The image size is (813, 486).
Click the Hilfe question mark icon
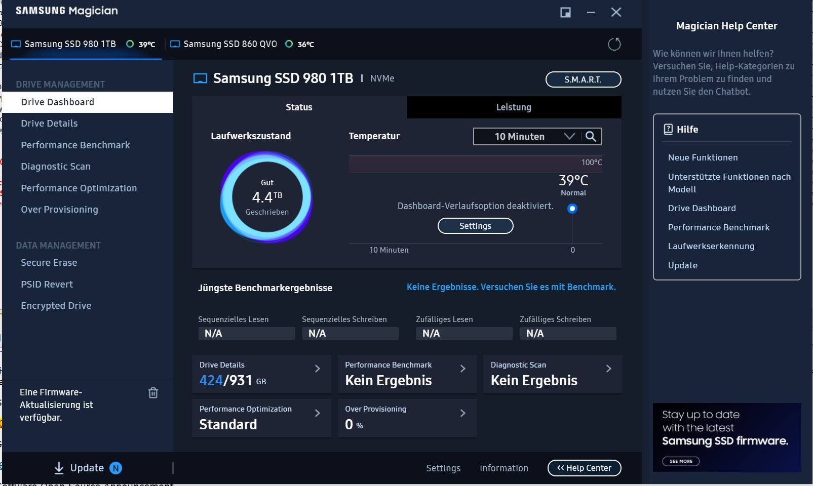coord(668,129)
